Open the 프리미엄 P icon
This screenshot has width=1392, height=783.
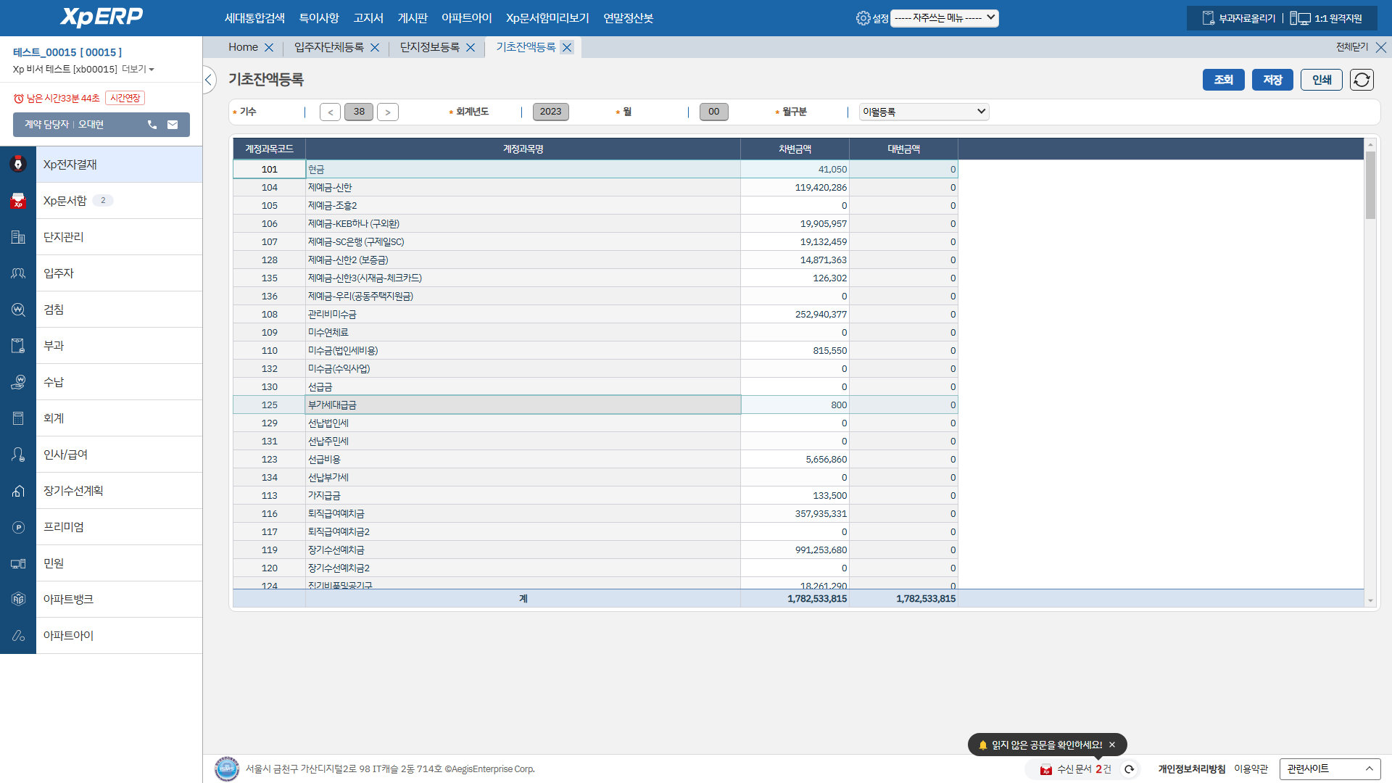point(18,527)
